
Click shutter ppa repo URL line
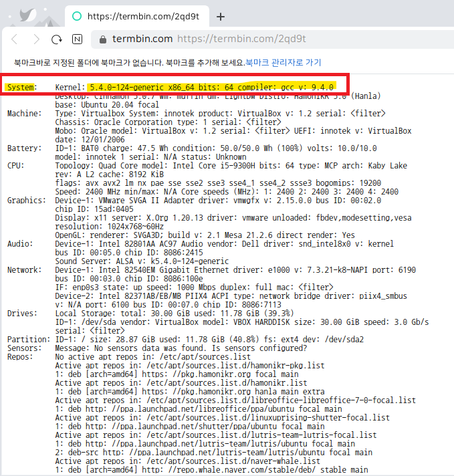click(x=190, y=427)
